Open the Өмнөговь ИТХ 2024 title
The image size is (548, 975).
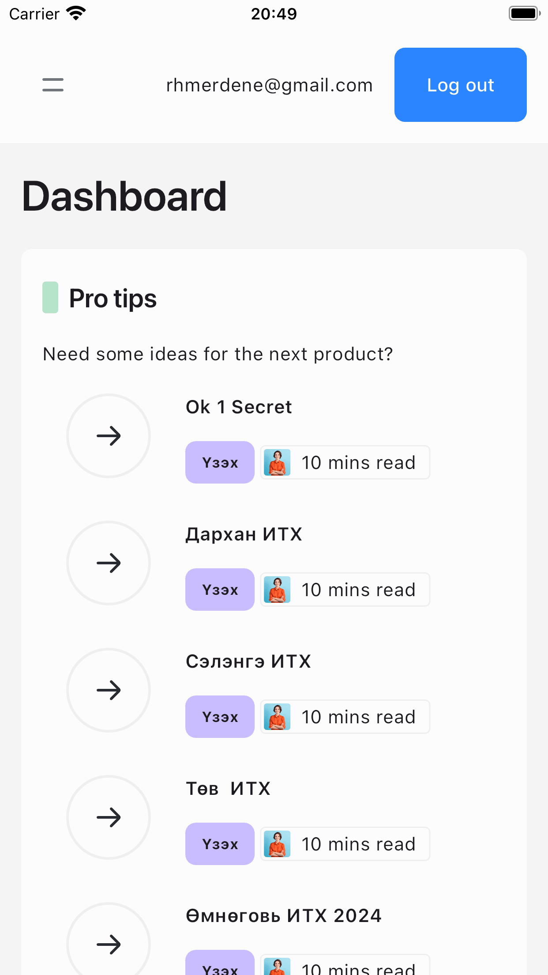point(284,916)
